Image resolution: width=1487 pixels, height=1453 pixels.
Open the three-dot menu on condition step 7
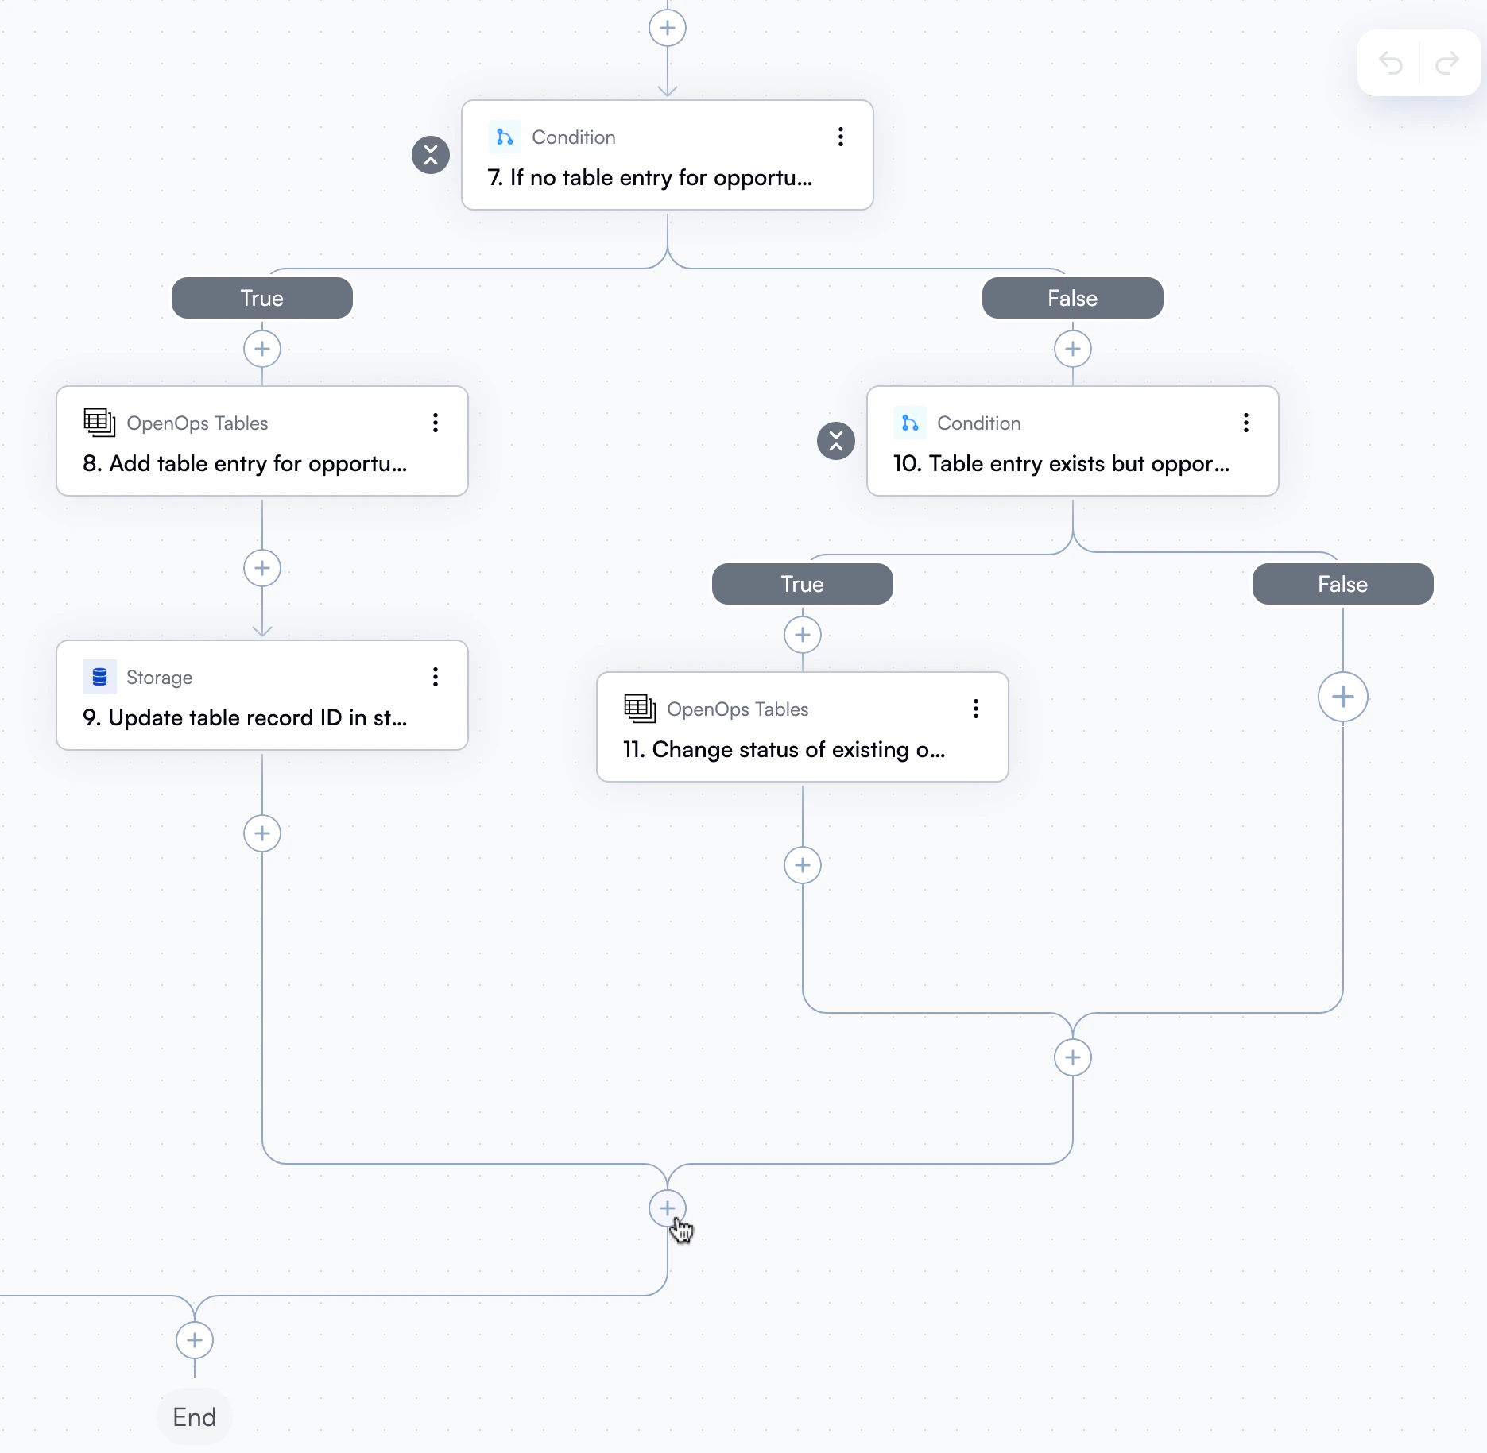coord(840,137)
